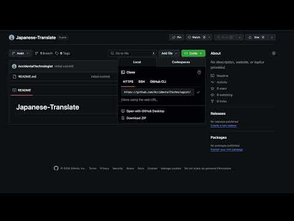Click the repository owner avatar beside Japanese-Translate title
The image size is (294, 221).
coord(12,37)
